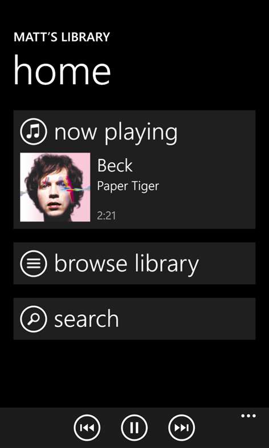Select the song title Paper Tiger
Screen dimensions: 269x448
[128, 186]
